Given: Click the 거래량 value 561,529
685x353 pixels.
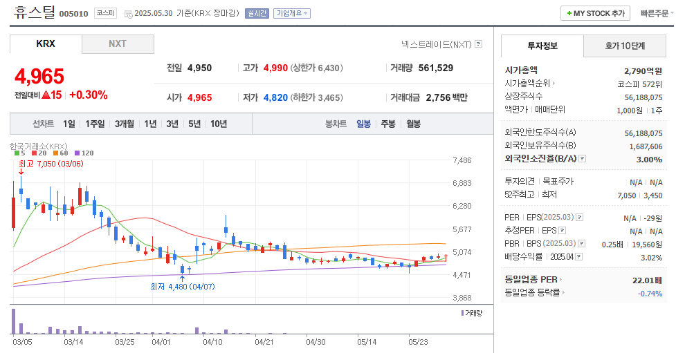Looking at the screenshot, I should tap(435, 68).
